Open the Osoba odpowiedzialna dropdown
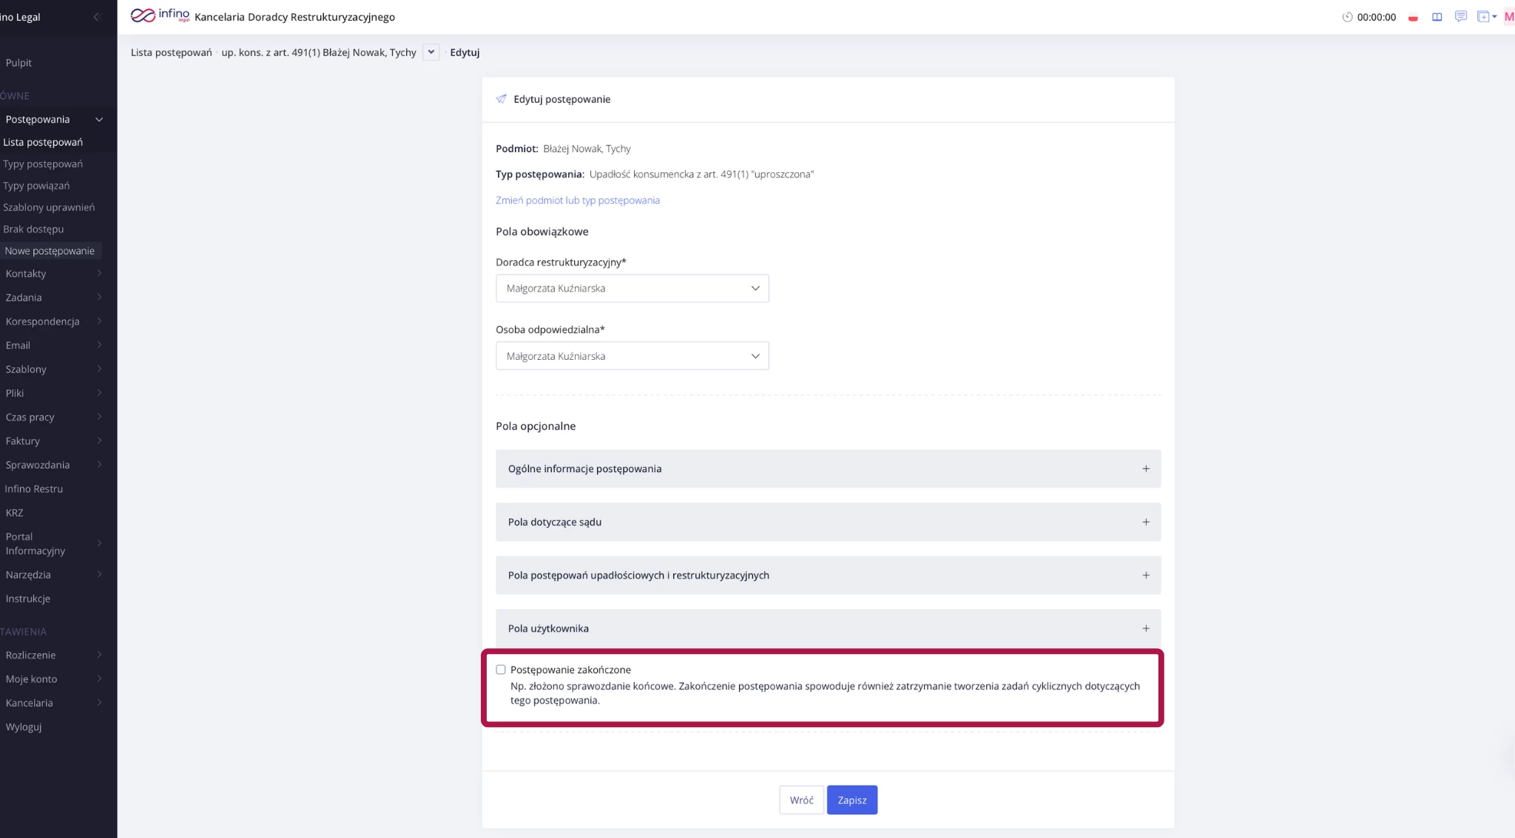This screenshot has height=838, width=1515. click(x=632, y=356)
